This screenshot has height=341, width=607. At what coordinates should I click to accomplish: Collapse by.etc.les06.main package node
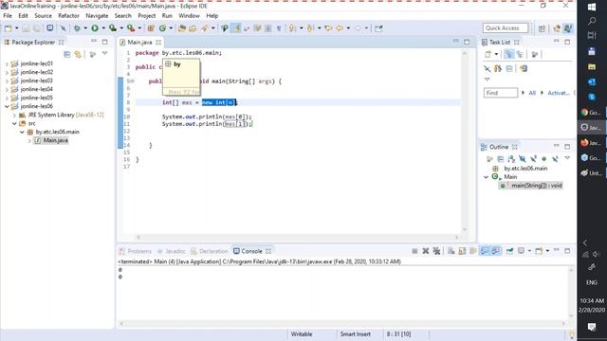point(22,132)
